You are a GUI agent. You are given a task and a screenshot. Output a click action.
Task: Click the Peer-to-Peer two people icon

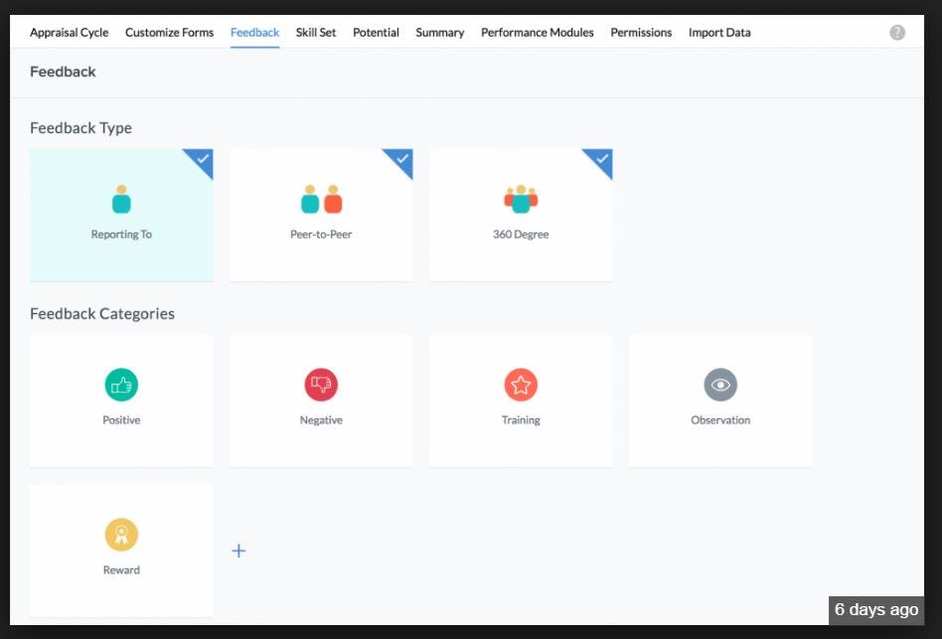pyautogui.click(x=321, y=199)
